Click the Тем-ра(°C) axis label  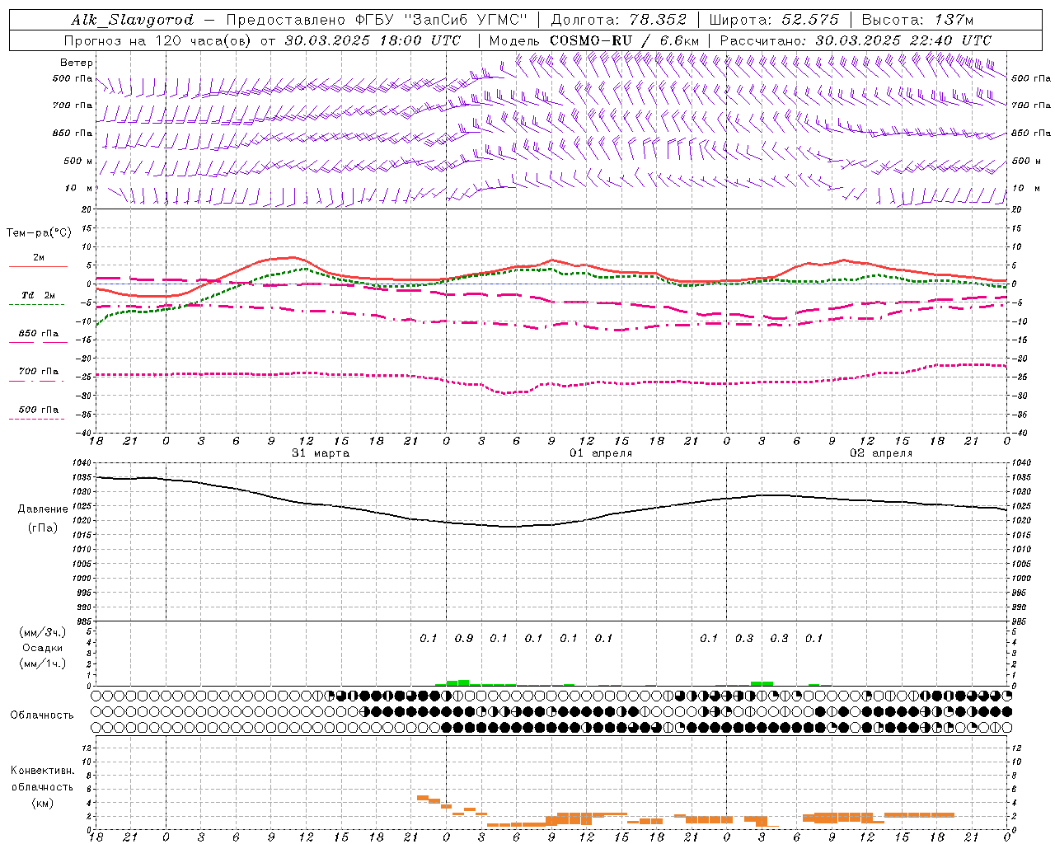pyautogui.click(x=39, y=233)
